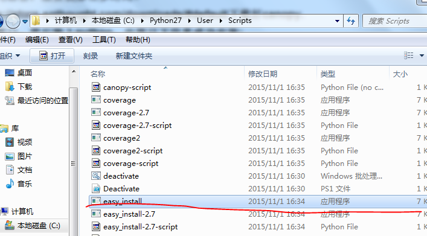The image size is (427, 236).
Task: Click the navigation pane scrollbar thumb
Action: click(73, 164)
